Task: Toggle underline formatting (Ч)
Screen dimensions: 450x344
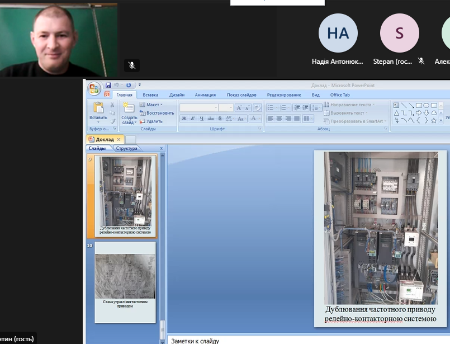Action: coord(201,119)
